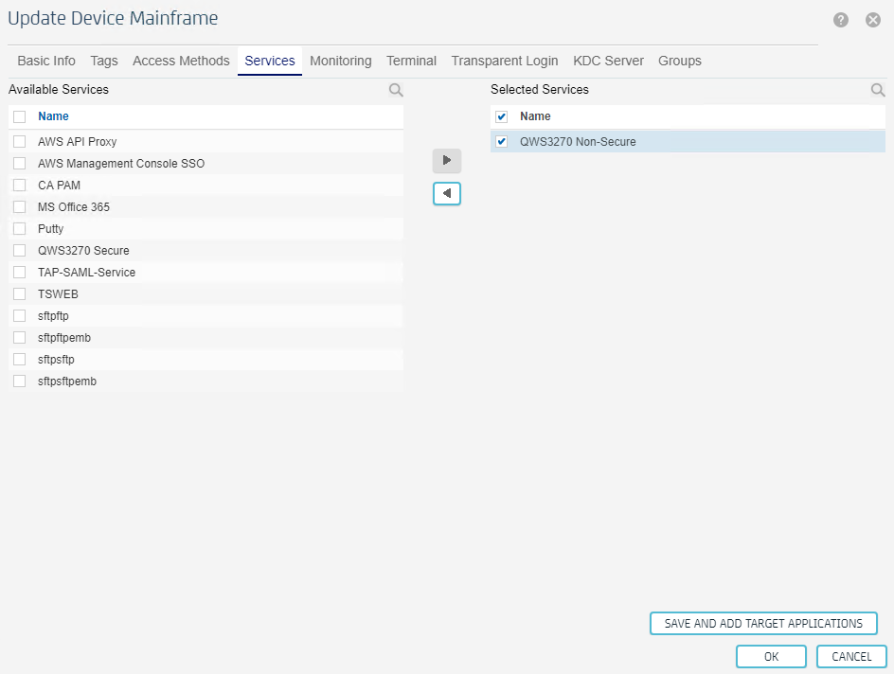Screen dimensions: 894x674
Task: Switch to the Access Methods tab
Action: click(181, 61)
